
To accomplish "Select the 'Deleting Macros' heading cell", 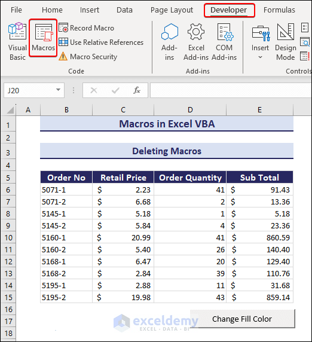I will tap(167, 151).
